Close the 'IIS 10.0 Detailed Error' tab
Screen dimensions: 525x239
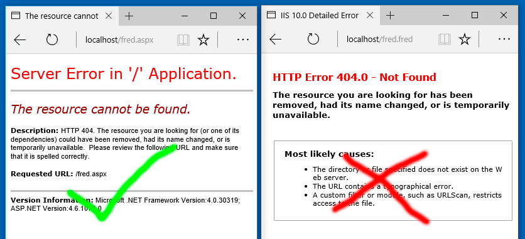coord(370,16)
